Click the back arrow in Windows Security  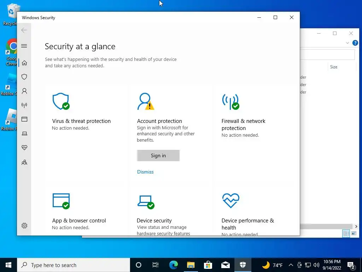24,30
